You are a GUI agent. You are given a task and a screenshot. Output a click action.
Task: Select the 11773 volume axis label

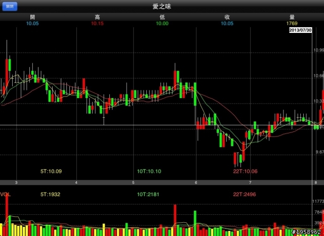tap(318, 201)
